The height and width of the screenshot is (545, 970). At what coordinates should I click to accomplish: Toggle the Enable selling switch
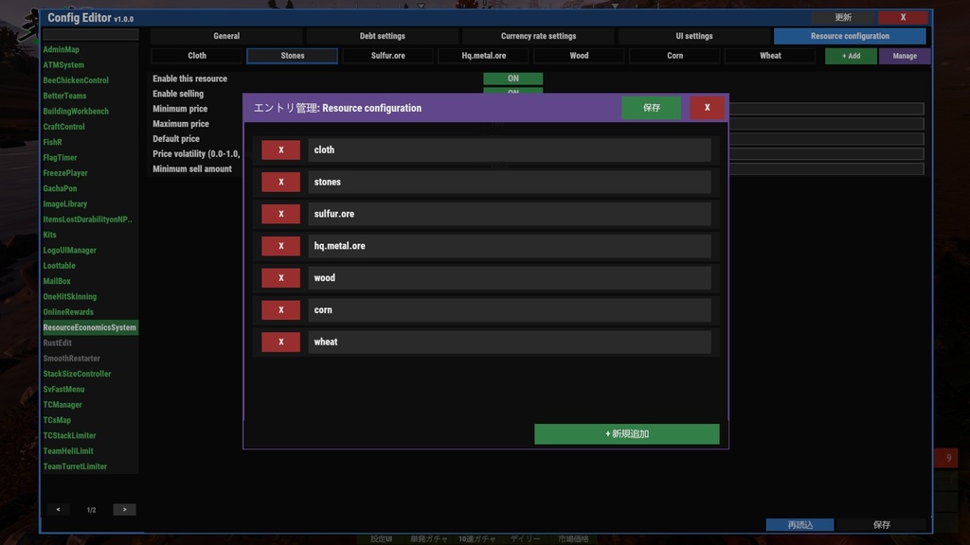[x=512, y=94]
